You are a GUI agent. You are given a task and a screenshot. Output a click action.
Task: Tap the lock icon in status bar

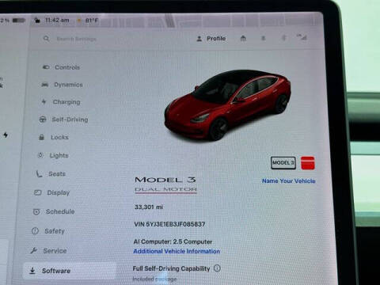37,20
